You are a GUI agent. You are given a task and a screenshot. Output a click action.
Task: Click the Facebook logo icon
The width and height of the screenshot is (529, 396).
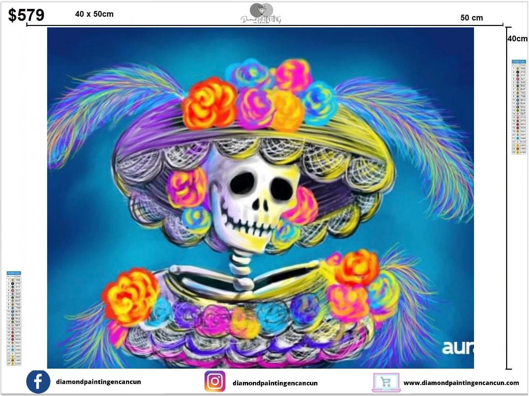click(x=38, y=382)
